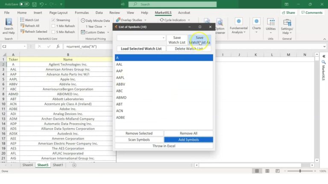Click Remove Selected button

point(139,133)
